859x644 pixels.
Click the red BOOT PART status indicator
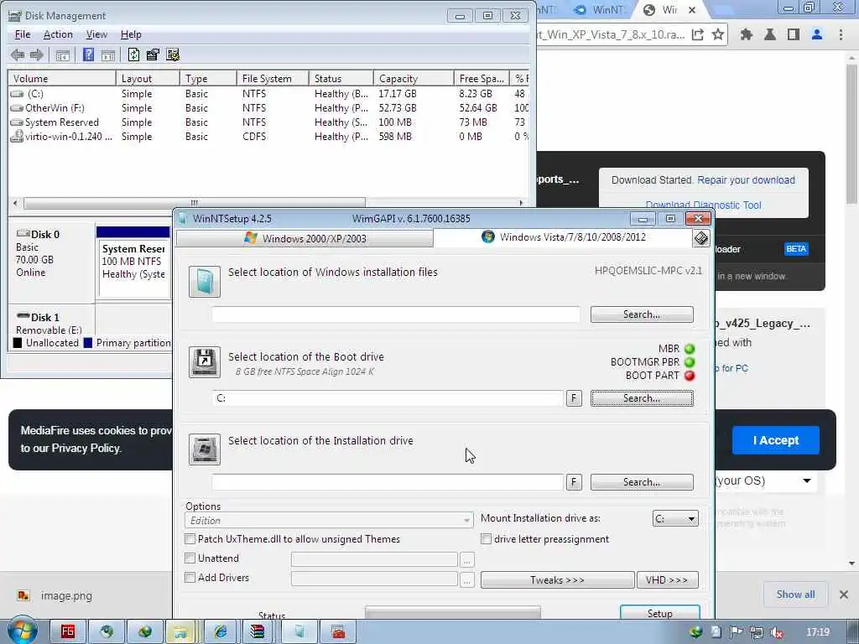click(690, 376)
